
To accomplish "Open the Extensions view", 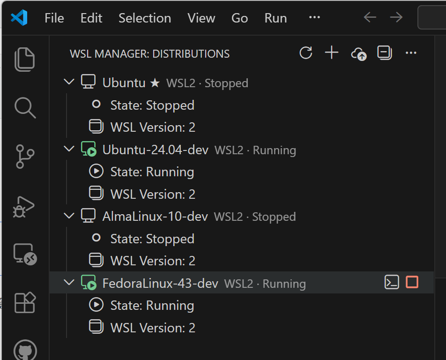I will (x=25, y=303).
